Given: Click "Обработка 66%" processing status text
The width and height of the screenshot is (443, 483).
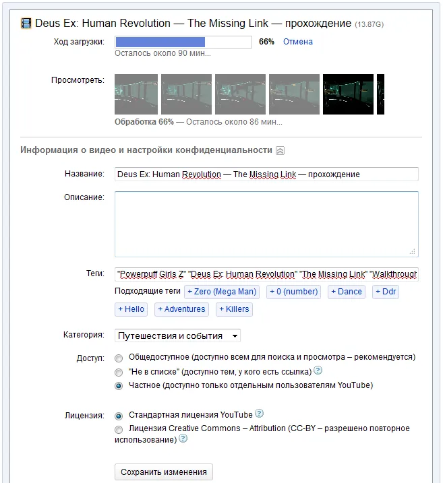Looking at the screenshot, I should click(144, 122).
